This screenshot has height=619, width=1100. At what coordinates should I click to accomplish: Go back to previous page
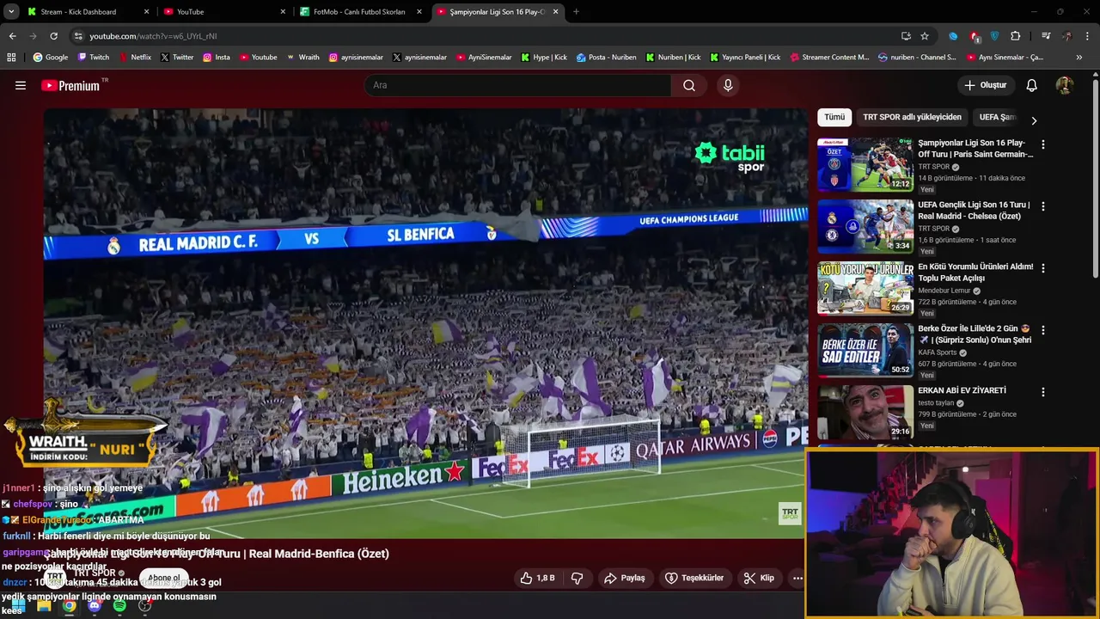point(12,36)
